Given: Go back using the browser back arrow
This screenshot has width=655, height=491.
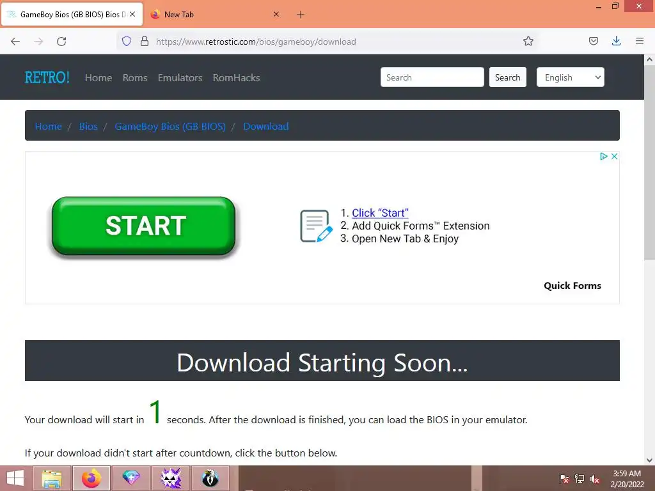Looking at the screenshot, I should pos(15,42).
